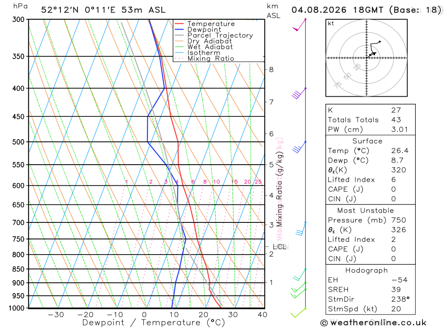Click the 1000 hPa pressure axis label

point(17,309)
